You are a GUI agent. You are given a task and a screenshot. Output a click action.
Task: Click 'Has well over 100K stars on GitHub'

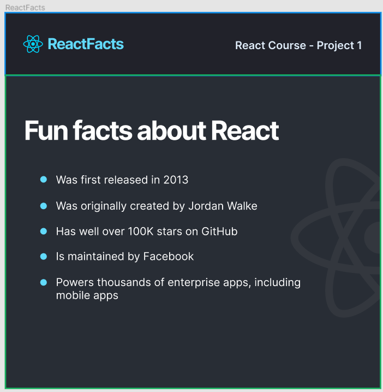click(x=147, y=231)
